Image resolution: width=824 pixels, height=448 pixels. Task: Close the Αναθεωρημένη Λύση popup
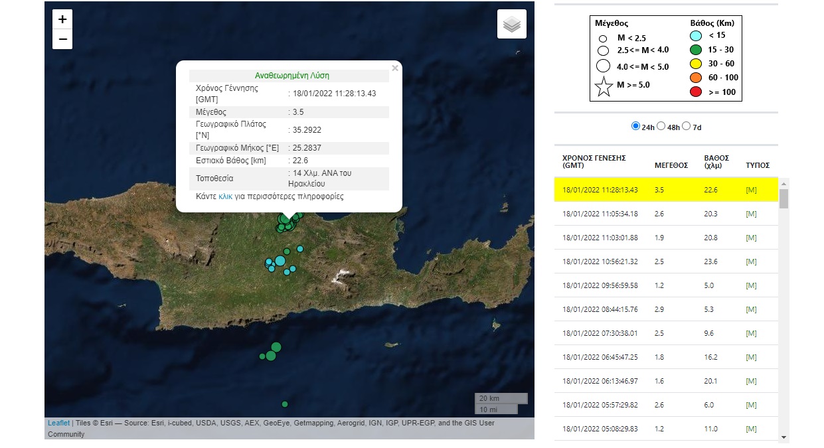pos(395,68)
